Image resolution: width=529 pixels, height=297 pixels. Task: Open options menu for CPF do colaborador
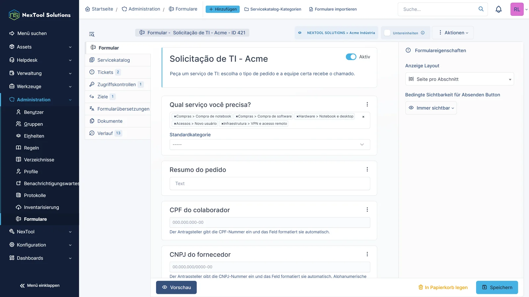pos(367,210)
